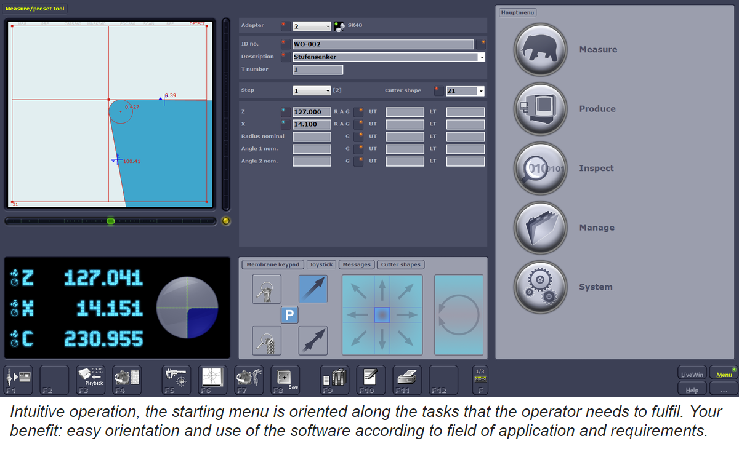
Task: Switch to the Membrane keypad tab
Action: point(273,264)
